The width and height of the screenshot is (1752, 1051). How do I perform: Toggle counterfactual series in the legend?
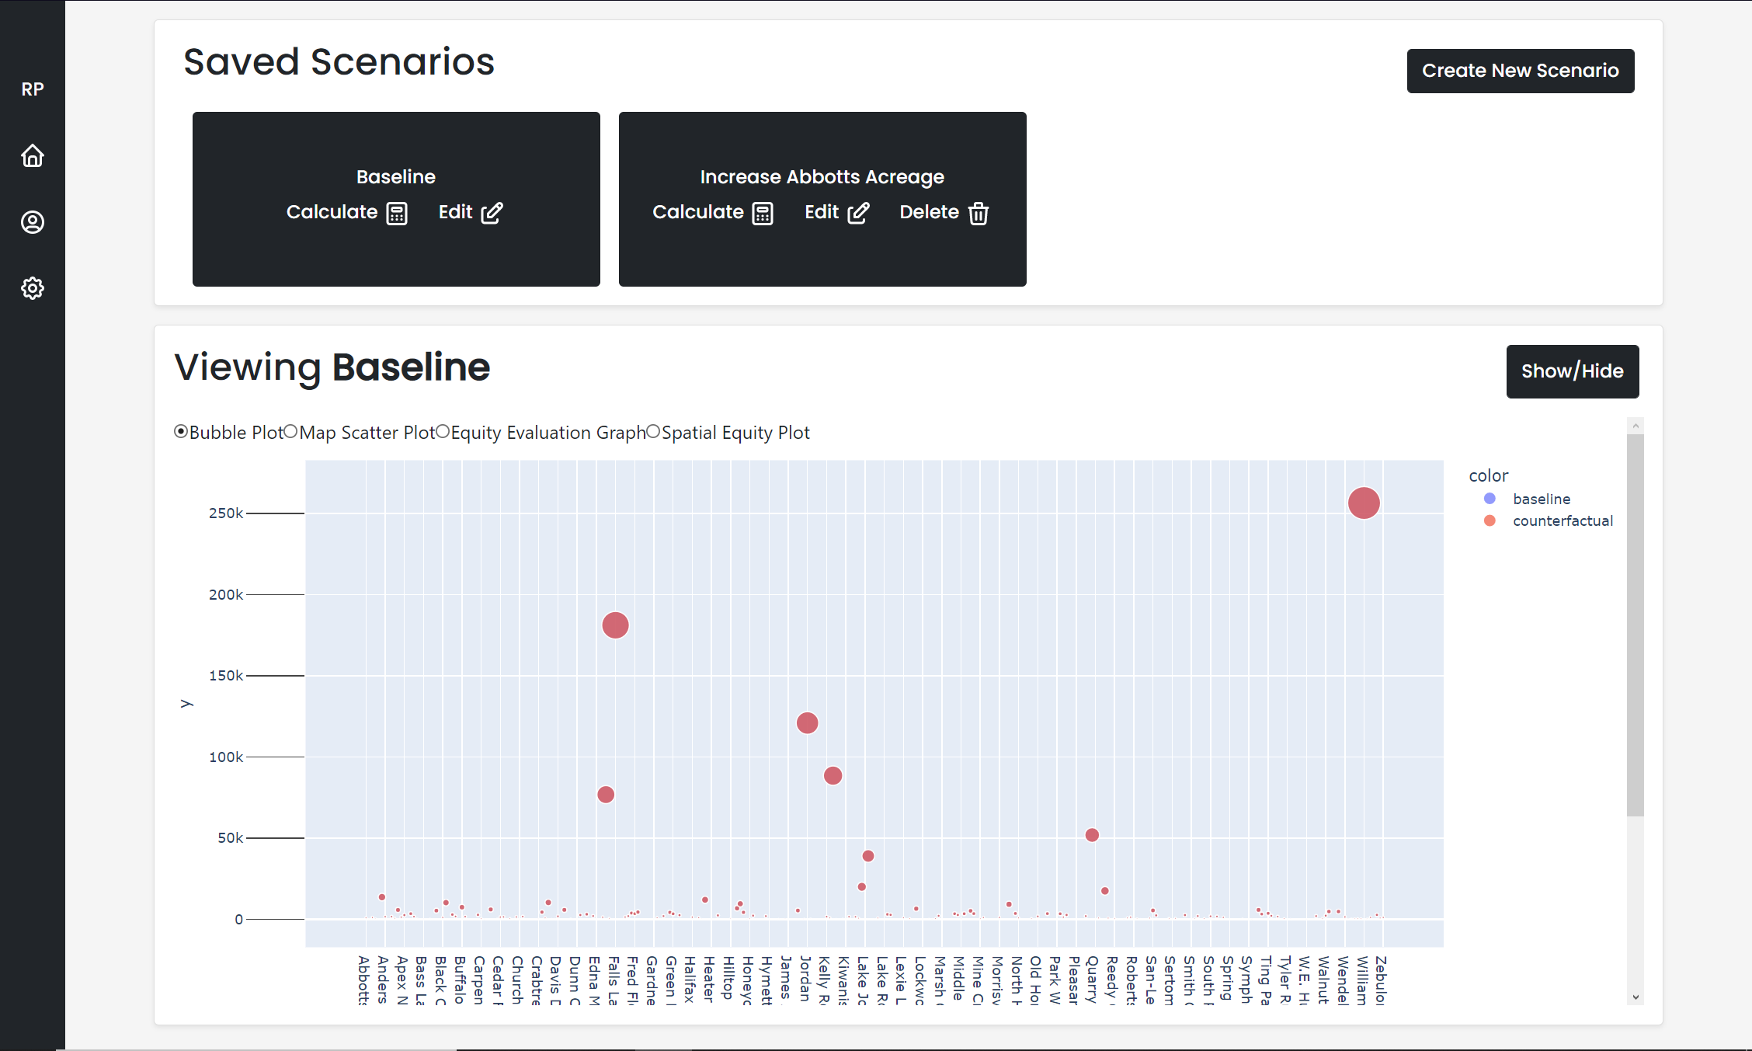coord(1562,520)
